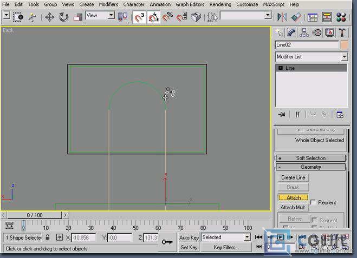357x258 pixels.
Task: Open the Named Selection Sets editor icon
Action: [196, 17]
